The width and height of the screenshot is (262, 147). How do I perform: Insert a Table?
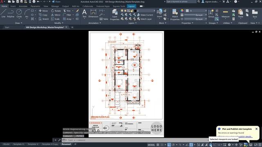click(104, 19)
